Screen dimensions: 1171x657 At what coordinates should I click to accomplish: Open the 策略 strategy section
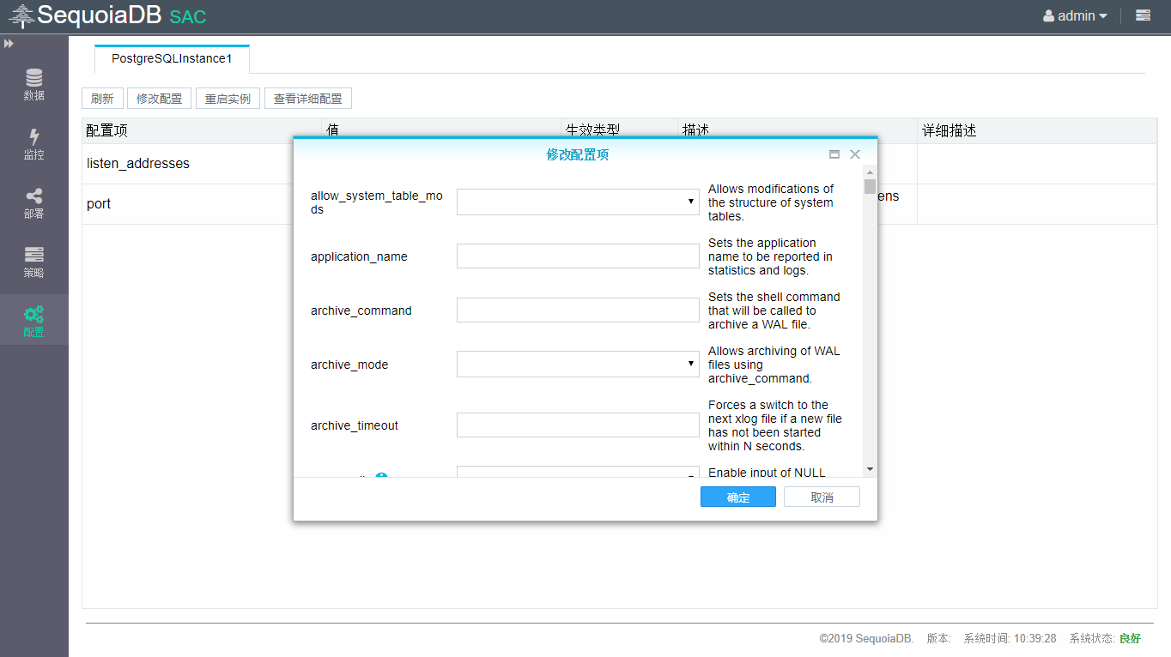pos(33,262)
